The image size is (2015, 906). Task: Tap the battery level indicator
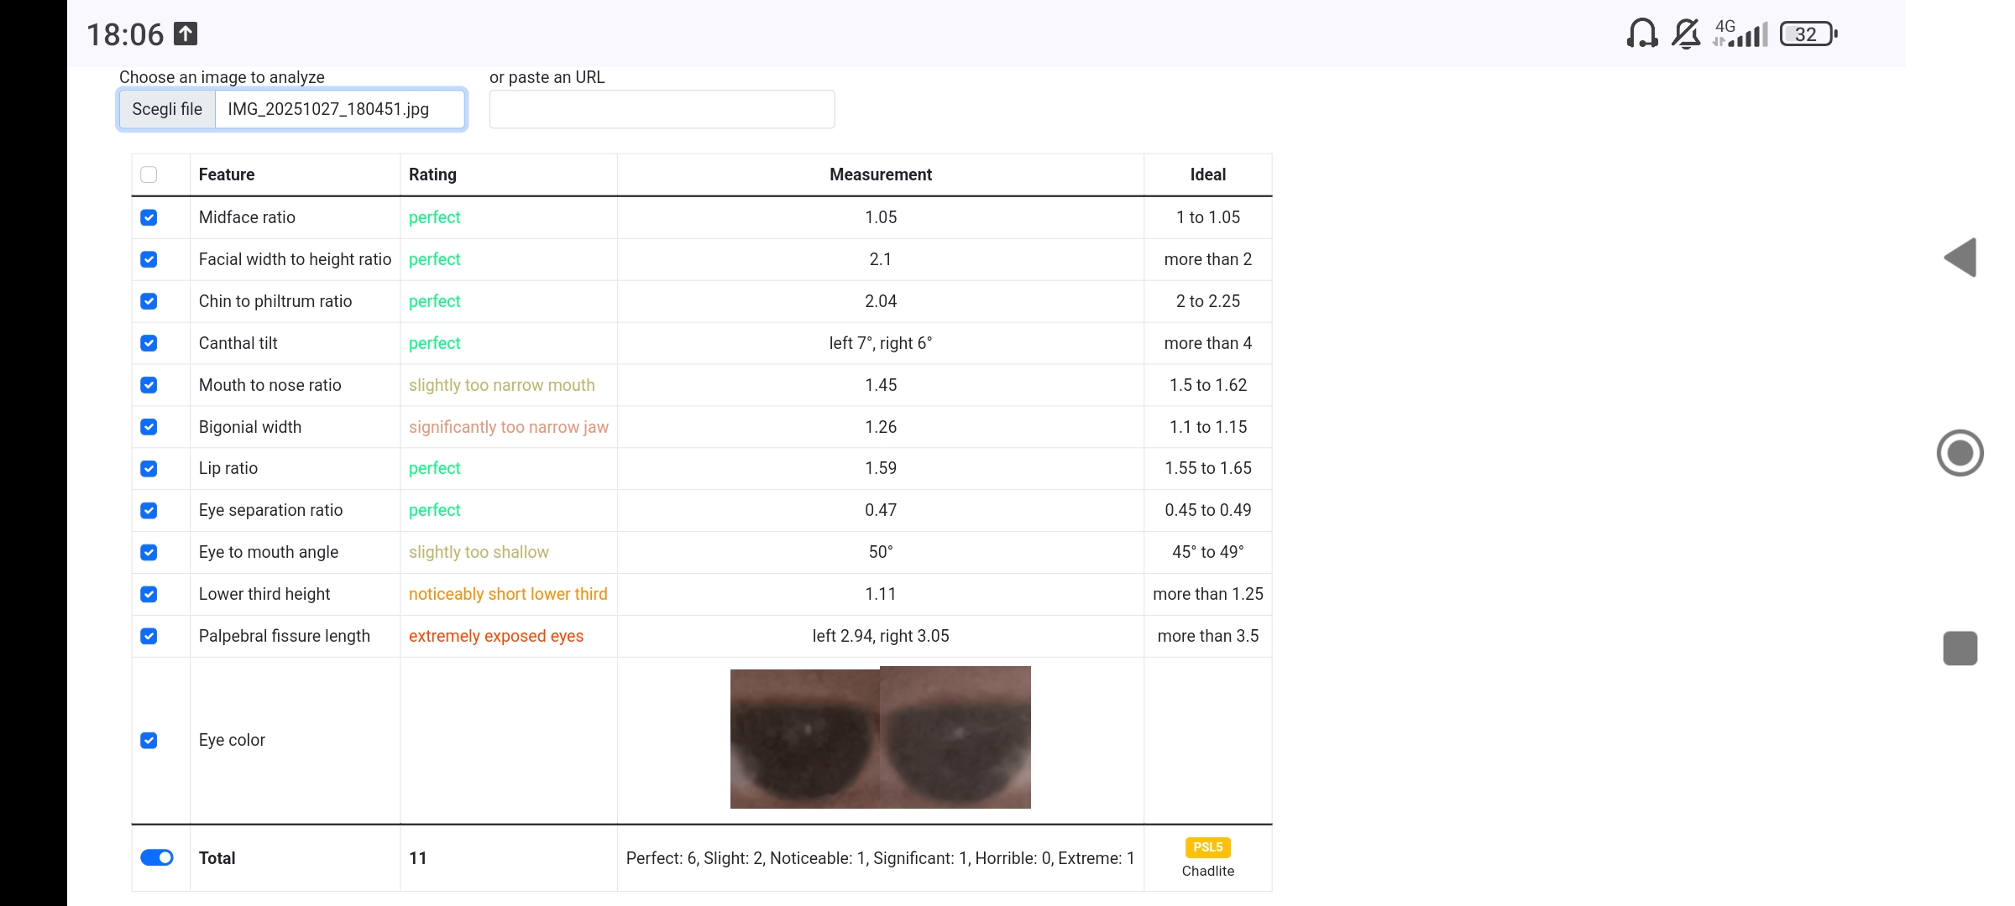(1808, 34)
